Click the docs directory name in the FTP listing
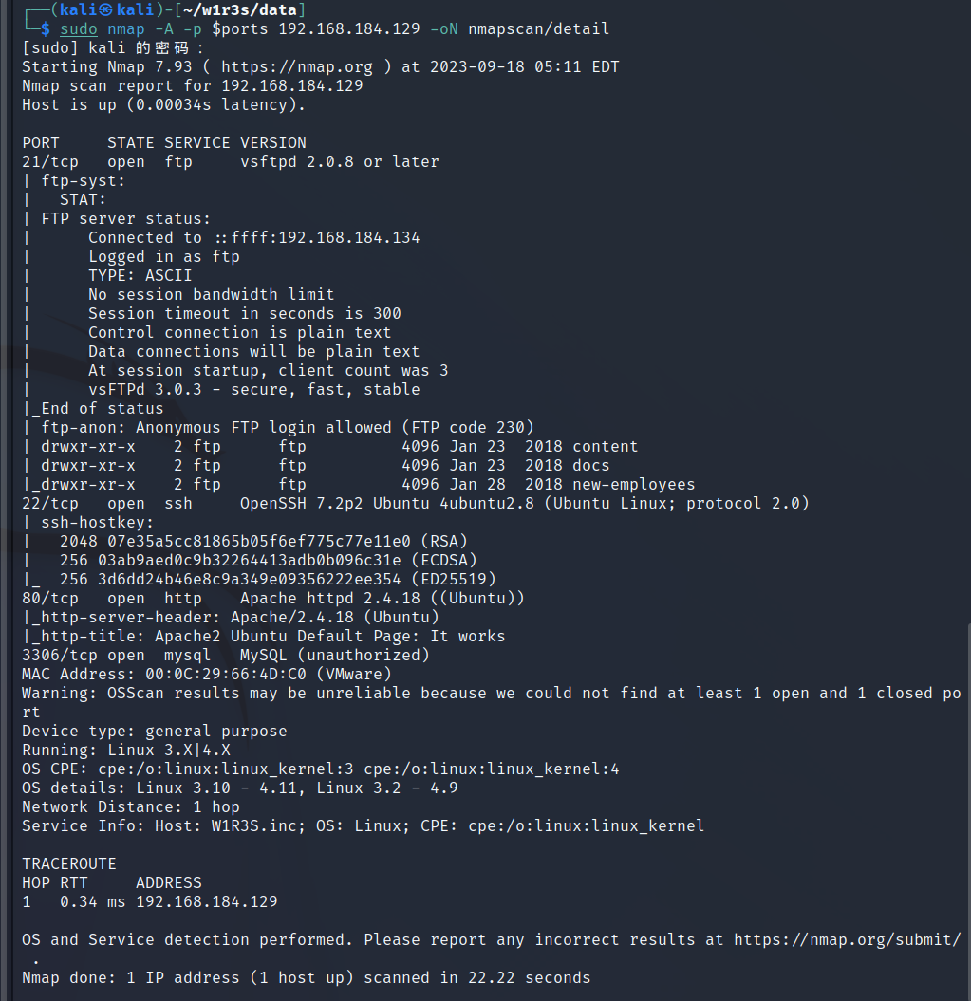The height and width of the screenshot is (1001, 971). [591, 465]
